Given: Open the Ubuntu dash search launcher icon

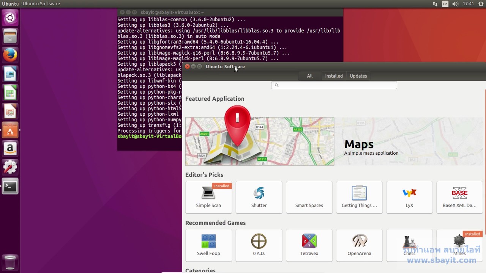Looking at the screenshot, I should pyautogui.click(x=10, y=18).
